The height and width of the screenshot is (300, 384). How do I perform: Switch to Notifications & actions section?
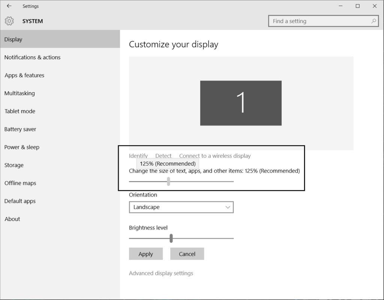32,57
